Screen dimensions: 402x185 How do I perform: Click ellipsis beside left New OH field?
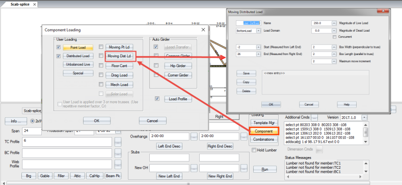pos(194,168)
